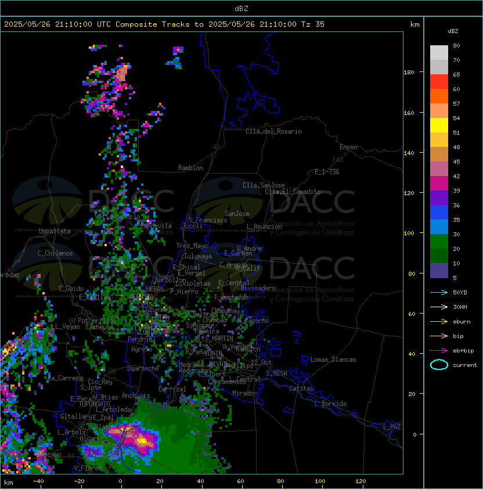The width and height of the screenshot is (483, 489).
Task: Click the Mirador place label
Action: click(245, 393)
